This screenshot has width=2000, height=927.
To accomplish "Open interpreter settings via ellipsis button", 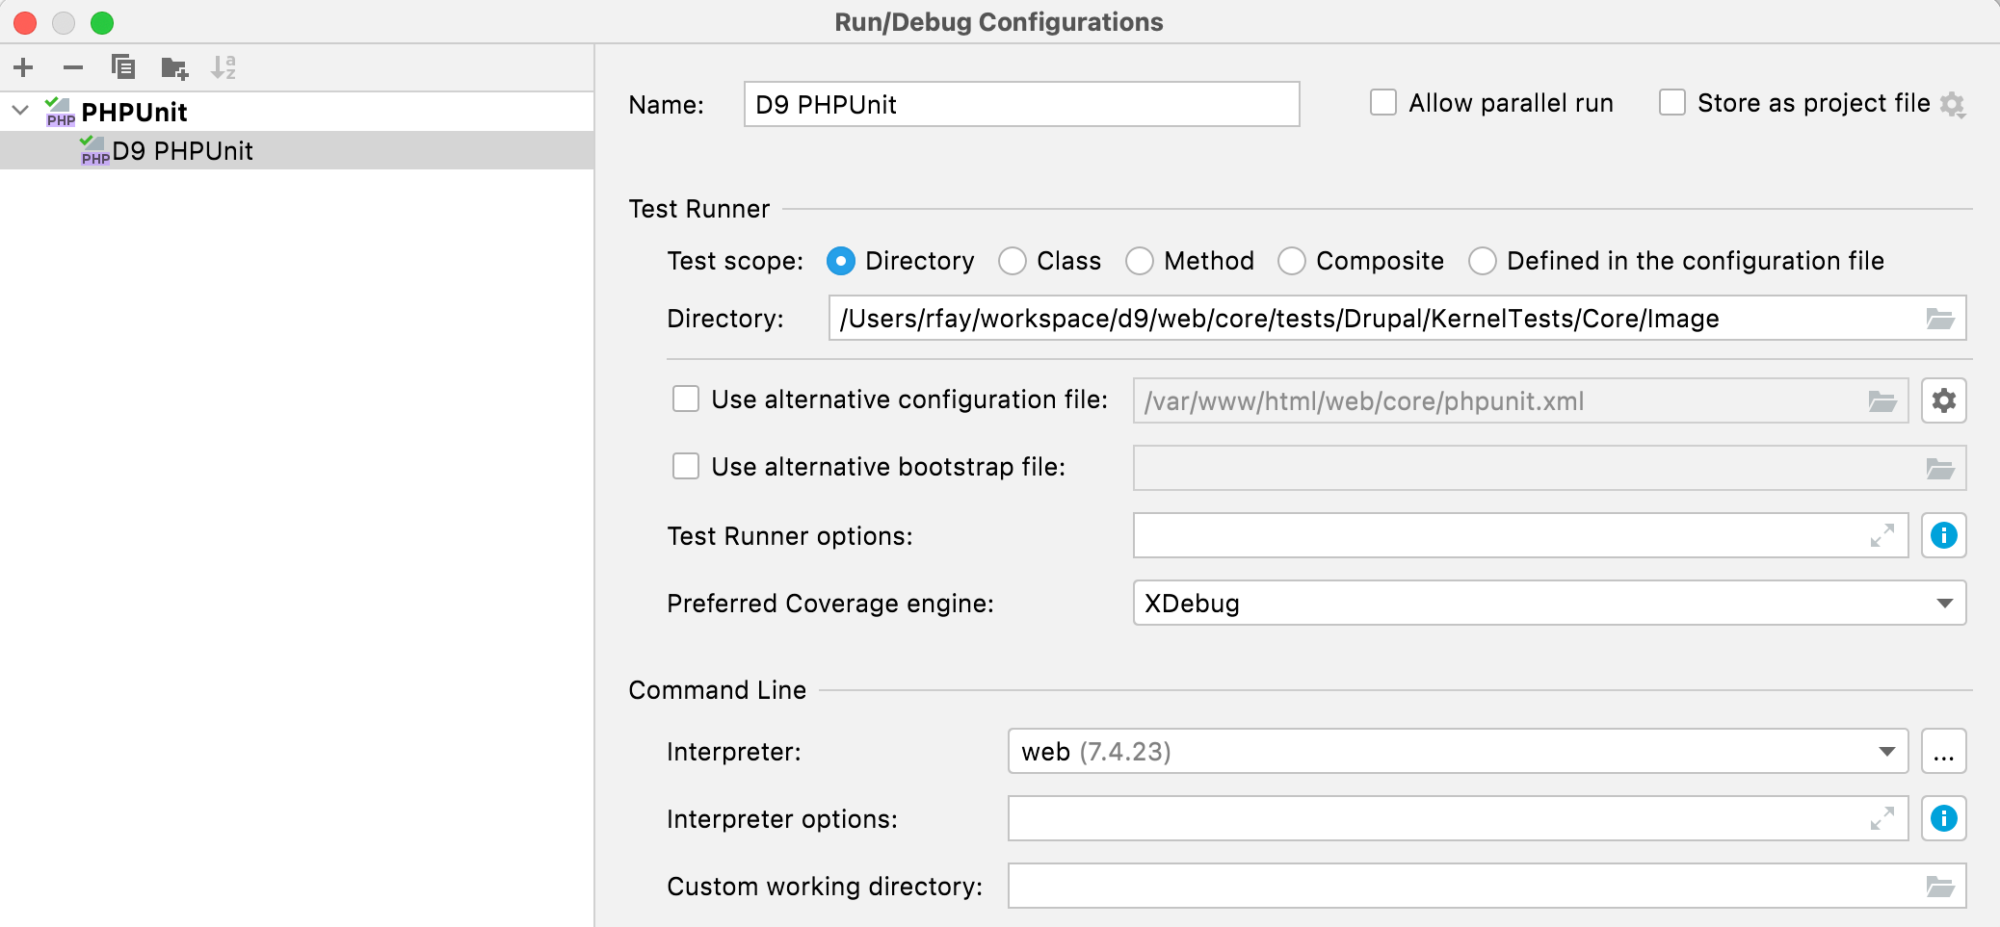I will point(1944,751).
